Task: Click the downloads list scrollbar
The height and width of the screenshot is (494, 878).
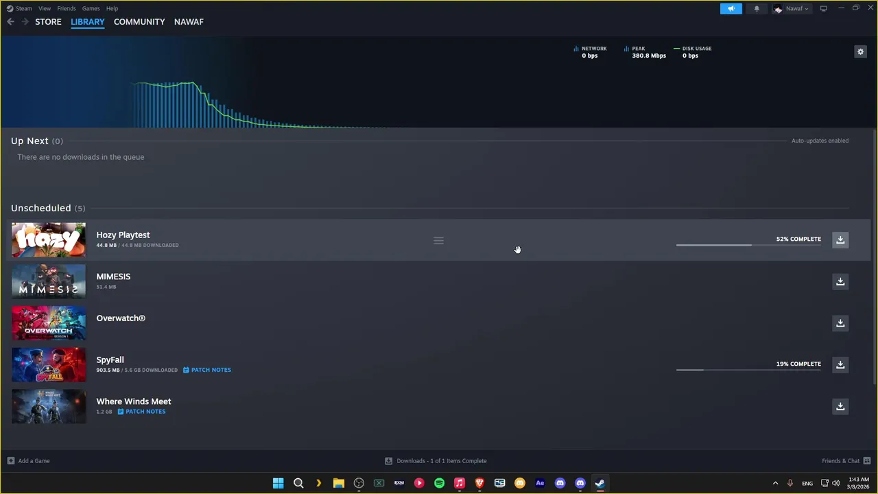Action: click(x=875, y=257)
